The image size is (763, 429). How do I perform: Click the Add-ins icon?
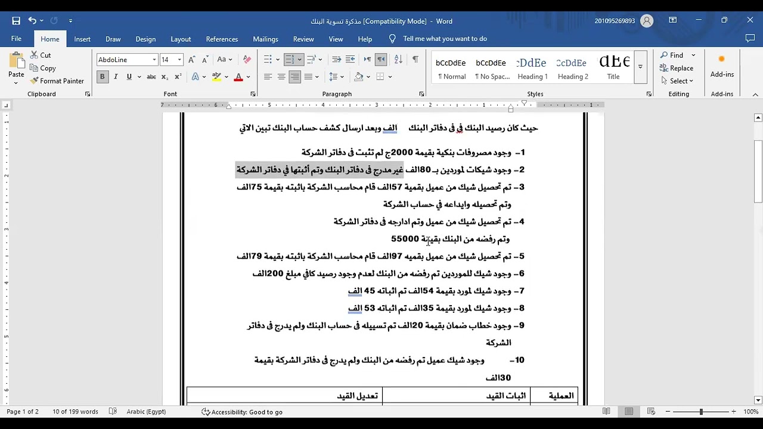click(x=722, y=66)
